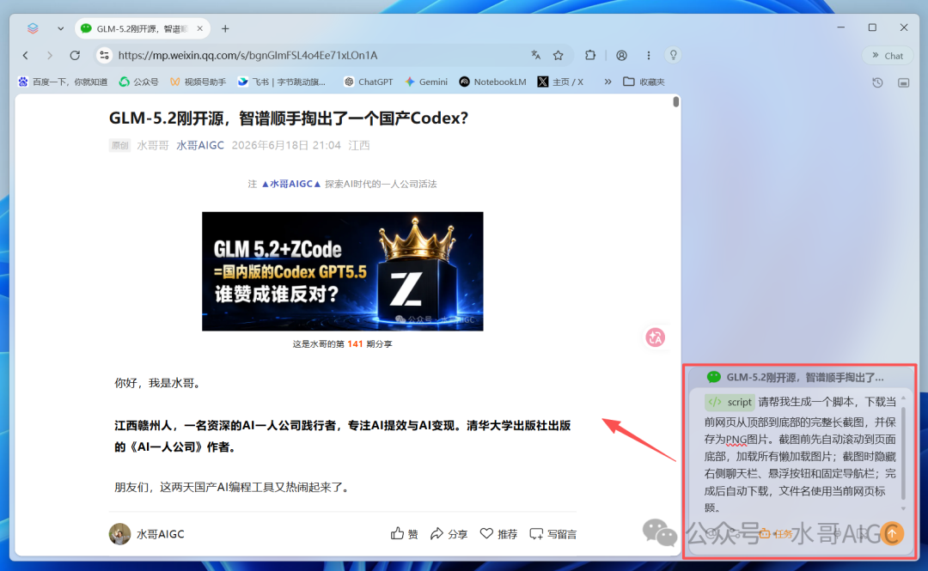928x571 pixels.
Task: Click the article title GLM-5.2刚开源
Action: point(288,118)
